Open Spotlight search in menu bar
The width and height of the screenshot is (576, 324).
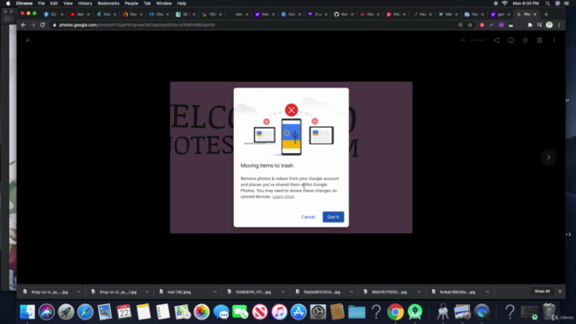(547, 4)
